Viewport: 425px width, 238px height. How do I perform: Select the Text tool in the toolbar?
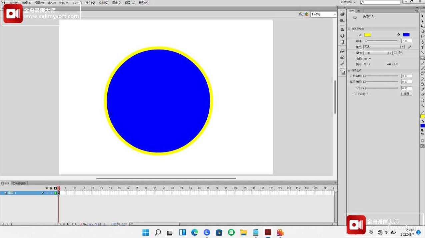click(x=423, y=48)
